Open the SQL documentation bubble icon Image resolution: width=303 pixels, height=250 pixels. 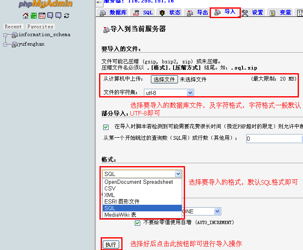point(58,16)
